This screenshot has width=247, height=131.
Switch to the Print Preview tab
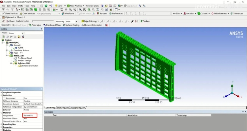(x=63, y=108)
